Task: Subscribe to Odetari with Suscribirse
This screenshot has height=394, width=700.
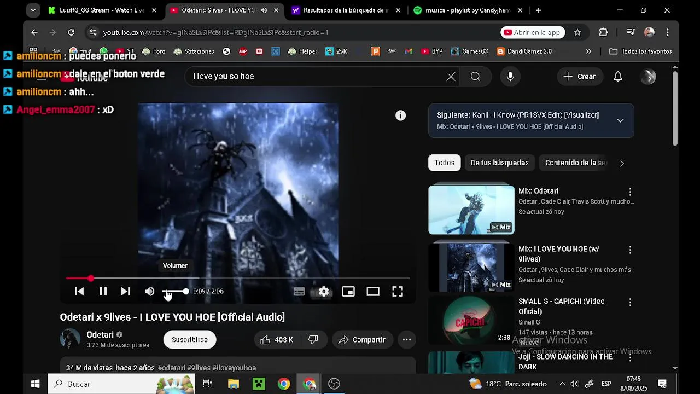Action: pos(190,340)
